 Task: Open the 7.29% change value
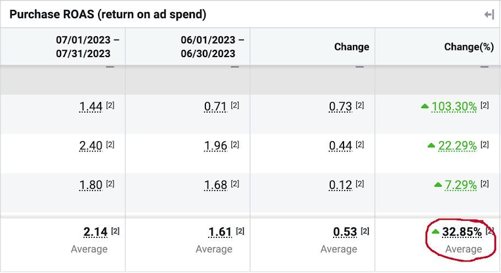tap(460, 185)
